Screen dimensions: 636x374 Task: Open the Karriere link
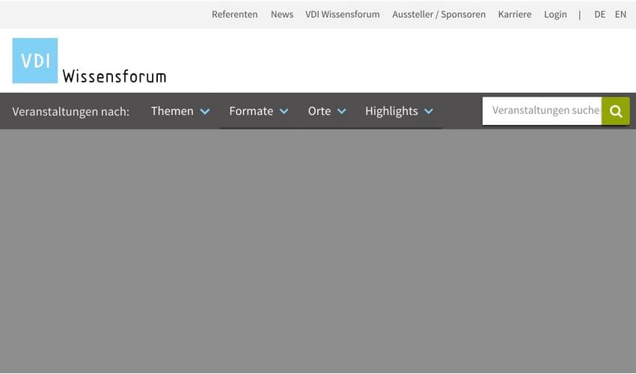(515, 14)
